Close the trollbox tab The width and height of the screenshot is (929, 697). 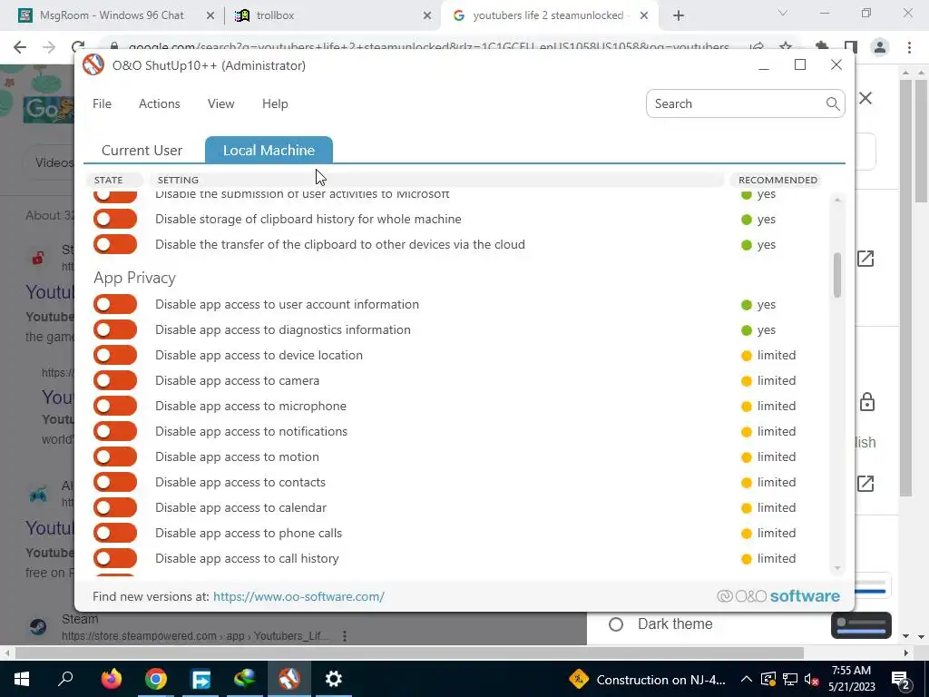coord(427,15)
